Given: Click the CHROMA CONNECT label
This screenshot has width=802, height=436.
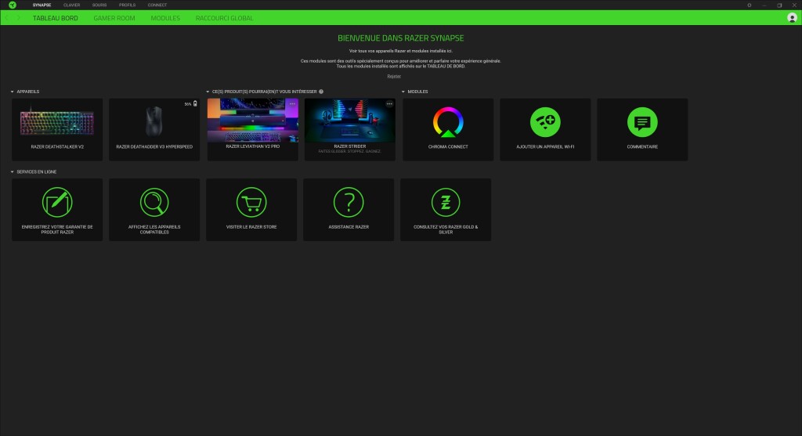Looking at the screenshot, I should 448,146.
